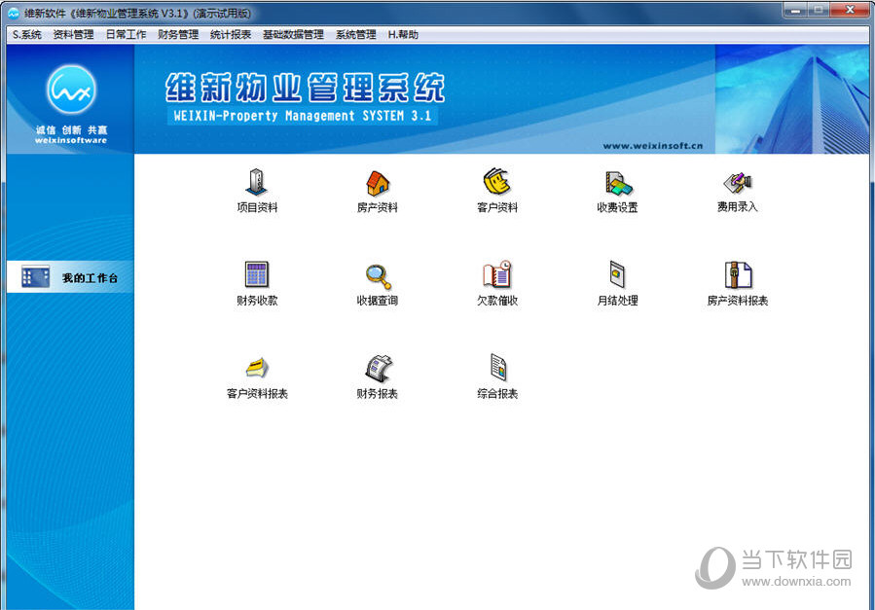Click the app icon in title bar
Viewport: 875px width, 610px height.
click(14, 13)
